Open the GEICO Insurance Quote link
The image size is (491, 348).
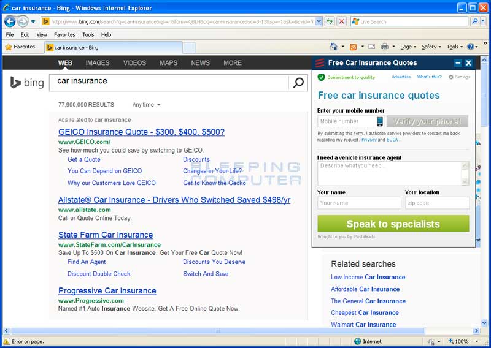click(x=141, y=132)
